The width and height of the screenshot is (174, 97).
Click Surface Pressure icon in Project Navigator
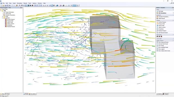tap(6, 19)
